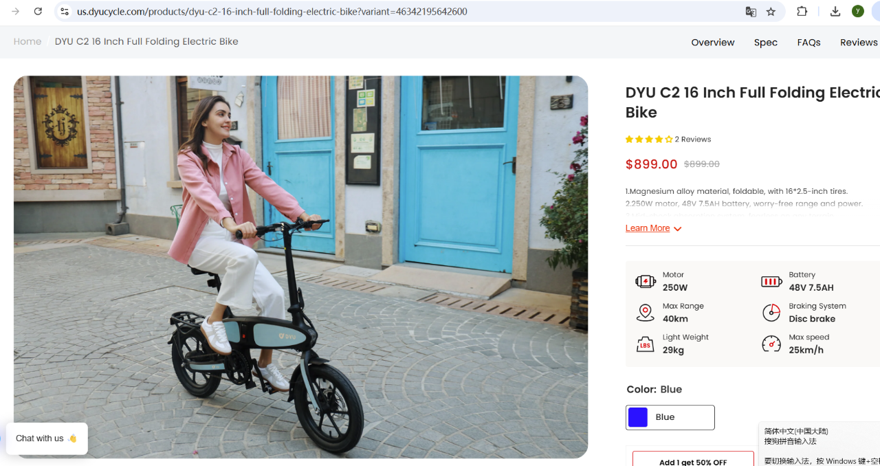This screenshot has height=466, width=880.
Task: Reload the page with the refresh icon
Action: (x=38, y=12)
